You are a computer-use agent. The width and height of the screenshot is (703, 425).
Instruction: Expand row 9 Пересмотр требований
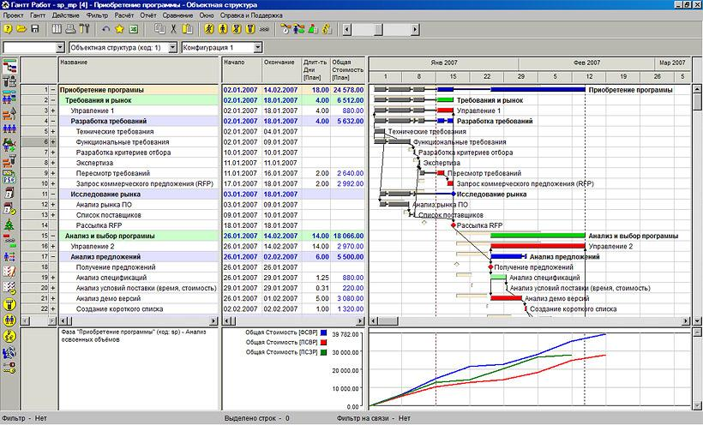coord(52,173)
